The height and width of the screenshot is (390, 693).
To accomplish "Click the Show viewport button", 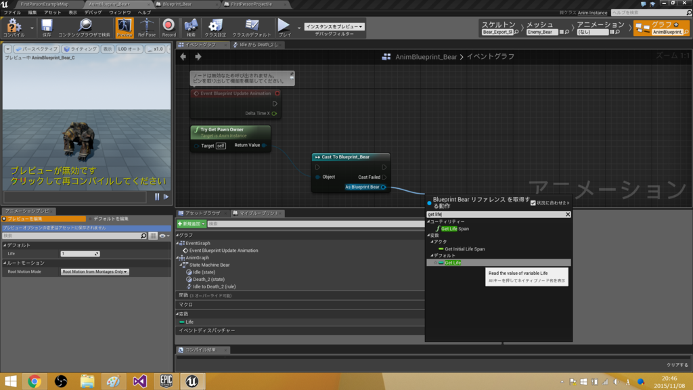I will [108, 49].
